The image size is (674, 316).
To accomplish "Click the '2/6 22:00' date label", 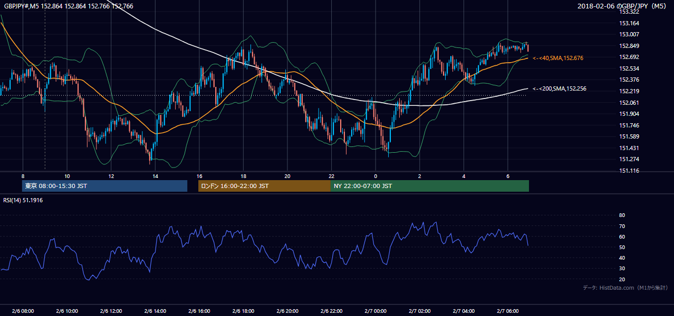I will click(331, 311).
